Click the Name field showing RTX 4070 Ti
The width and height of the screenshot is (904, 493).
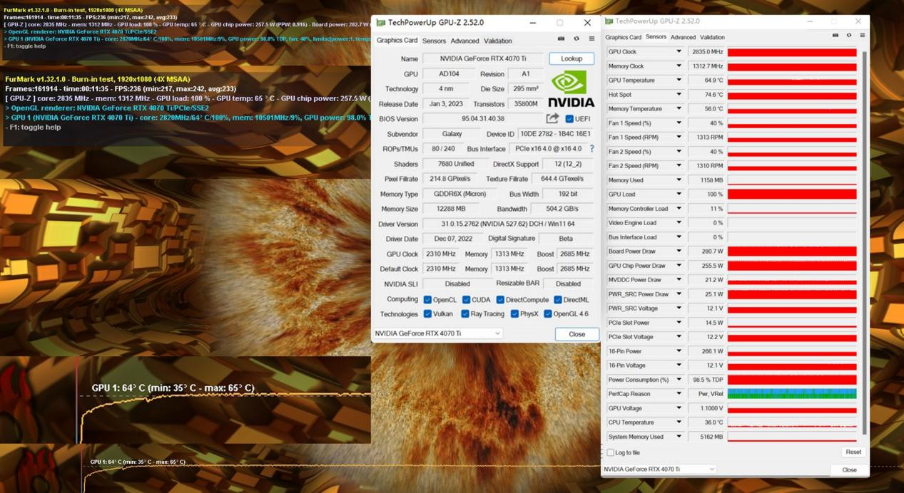coord(483,58)
